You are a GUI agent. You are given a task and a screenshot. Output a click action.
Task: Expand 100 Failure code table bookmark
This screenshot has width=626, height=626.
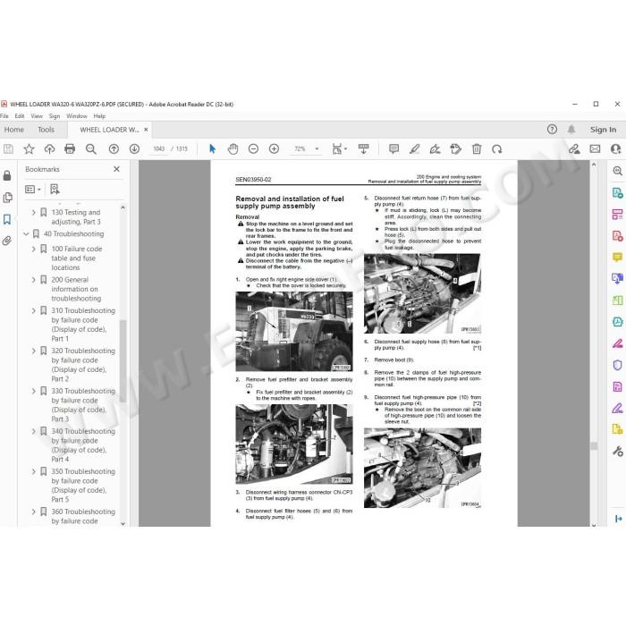[x=34, y=250]
